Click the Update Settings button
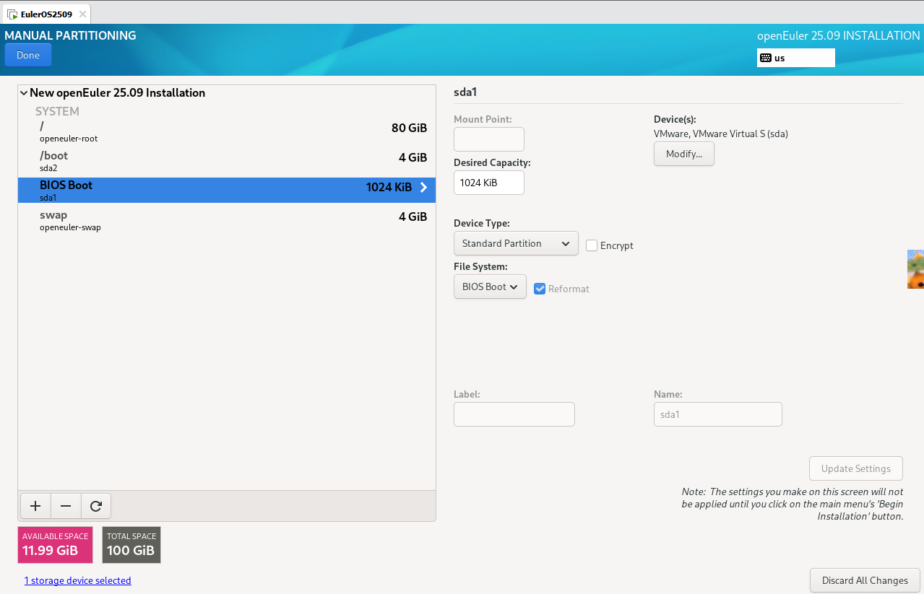 pos(856,468)
